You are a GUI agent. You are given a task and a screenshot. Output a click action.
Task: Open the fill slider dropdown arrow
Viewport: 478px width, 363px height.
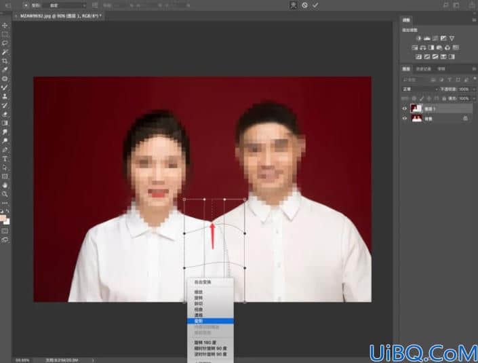pyautogui.click(x=474, y=98)
